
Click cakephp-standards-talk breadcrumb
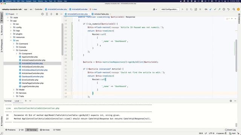pyautogui.click(x=12, y=9)
